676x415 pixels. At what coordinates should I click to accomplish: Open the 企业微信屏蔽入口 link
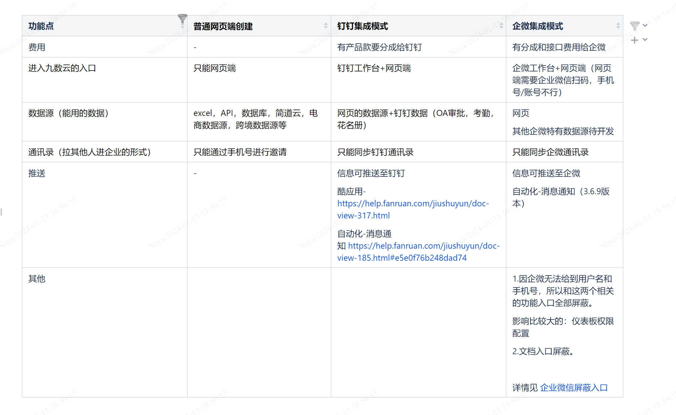(x=573, y=387)
